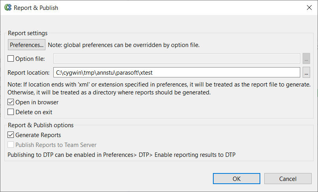Click the Publishing to DTP note text

pos(122,155)
